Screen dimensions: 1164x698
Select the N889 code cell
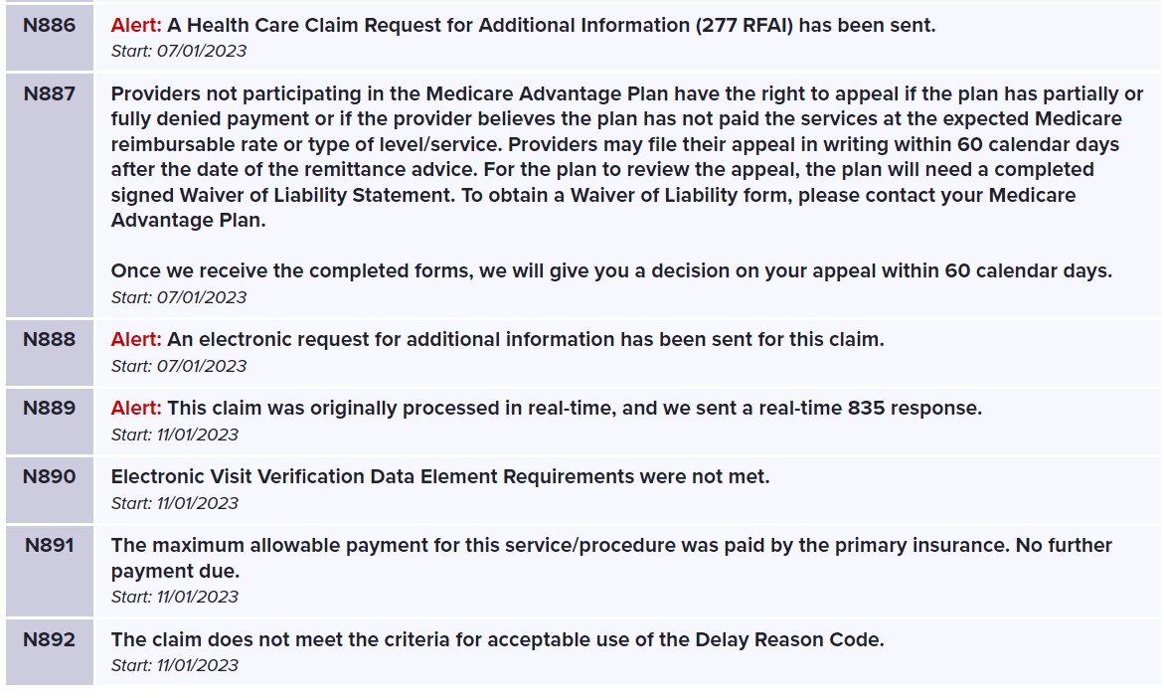click(x=49, y=408)
